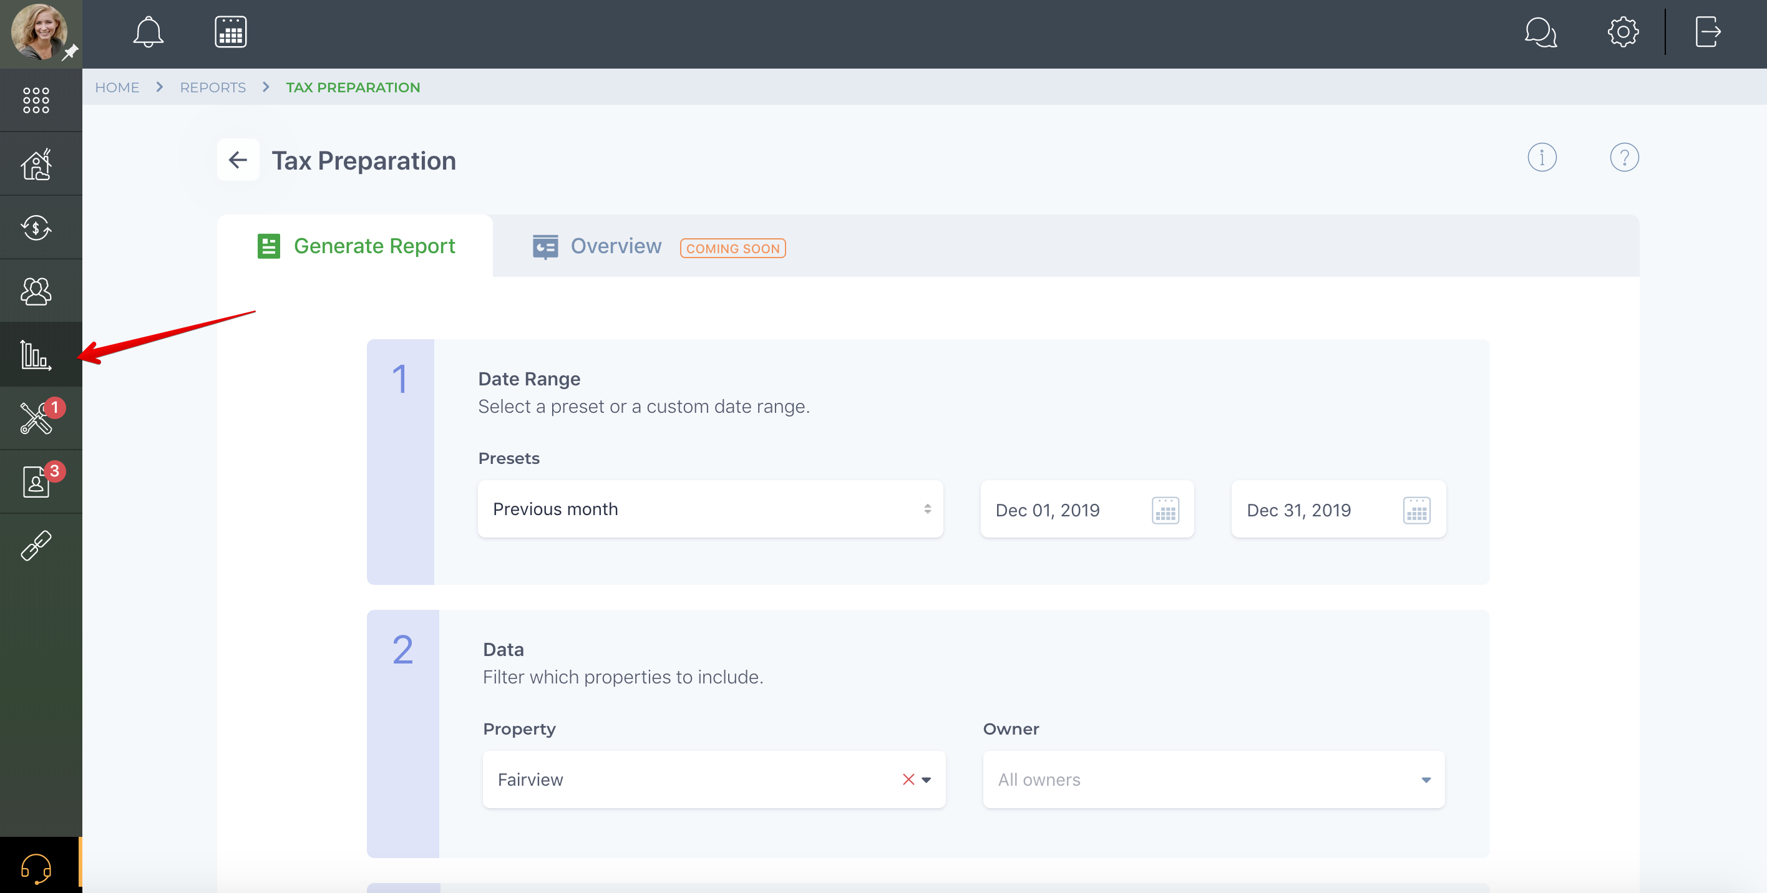The height and width of the screenshot is (893, 1767).
Task: Open the properties house icon
Action: 36,164
